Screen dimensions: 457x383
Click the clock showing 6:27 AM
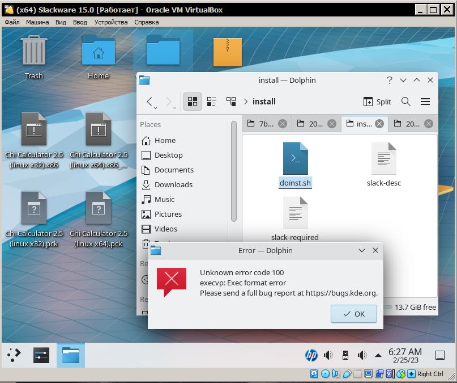click(405, 356)
